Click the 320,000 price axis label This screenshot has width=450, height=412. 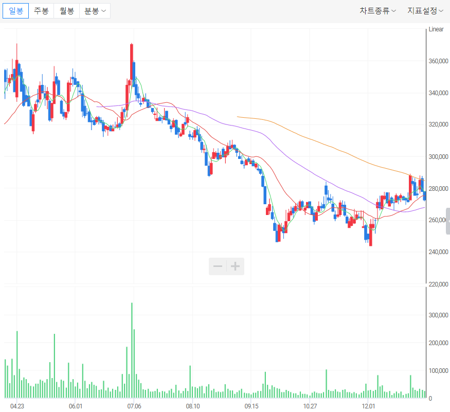pyautogui.click(x=438, y=124)
